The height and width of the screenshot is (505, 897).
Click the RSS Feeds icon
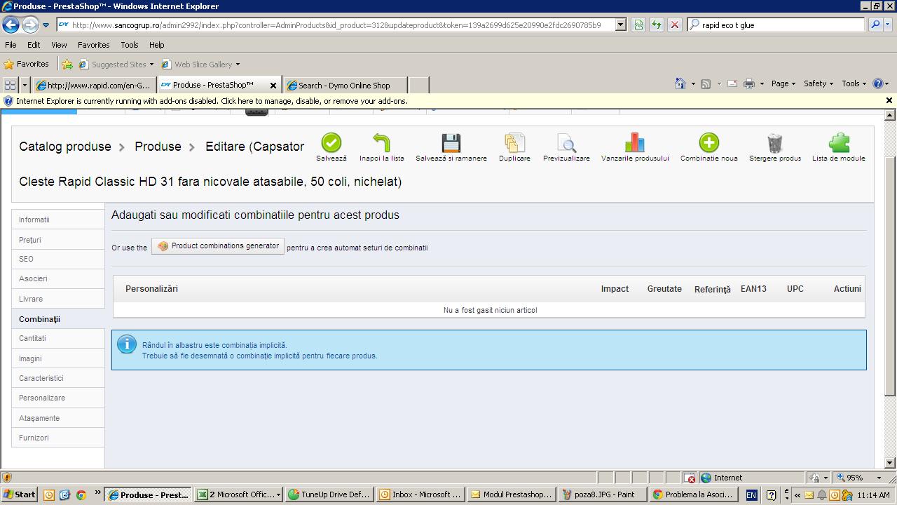pos(706,83)
